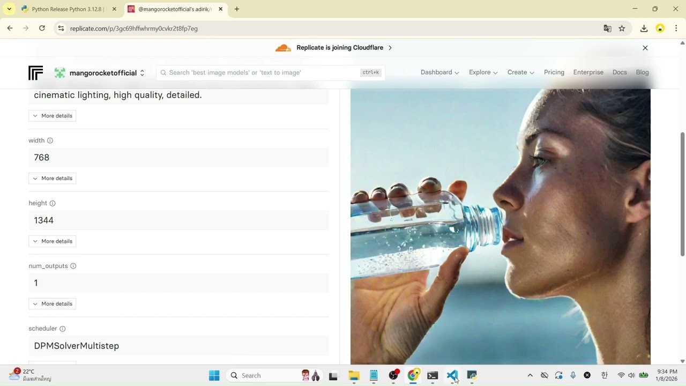Image resolution: width=686 pixels, height=386 pixels.
Task: Show hidden system tray icons
Action: 530,375
